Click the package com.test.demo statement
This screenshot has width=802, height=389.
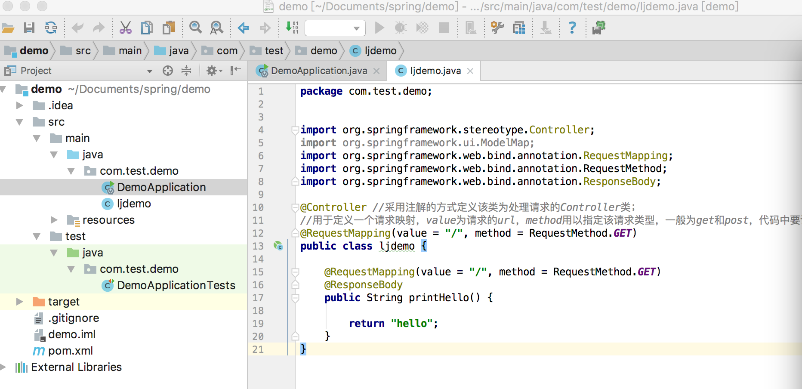coord(366,91)
